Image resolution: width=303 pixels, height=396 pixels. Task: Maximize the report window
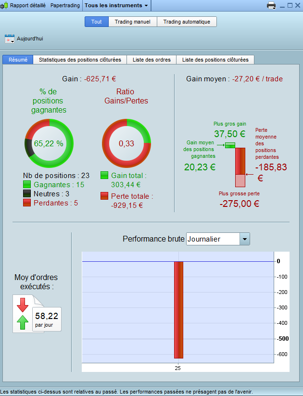tap(290, 5)
